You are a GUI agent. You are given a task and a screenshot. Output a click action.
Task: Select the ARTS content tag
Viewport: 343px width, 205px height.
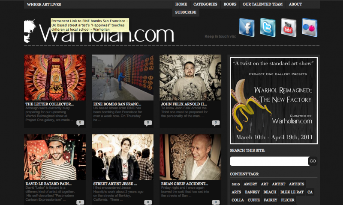[236, 192]
